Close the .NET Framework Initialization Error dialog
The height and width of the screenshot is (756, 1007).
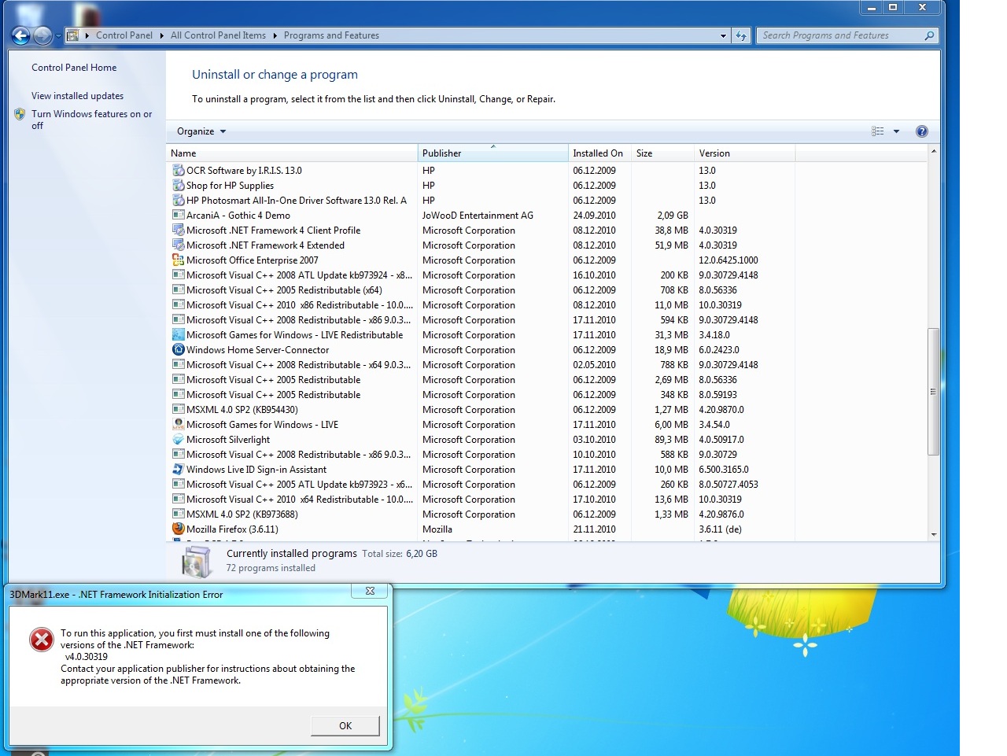pos(370,591)
